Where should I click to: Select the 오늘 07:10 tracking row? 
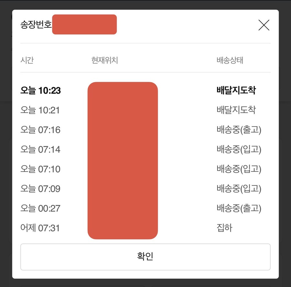[x=40, y=169]
